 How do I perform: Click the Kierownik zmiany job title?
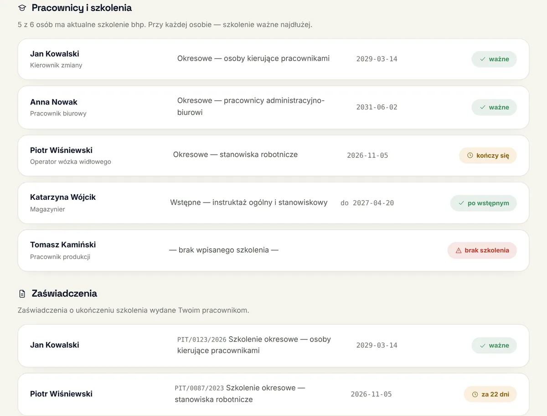56,65
